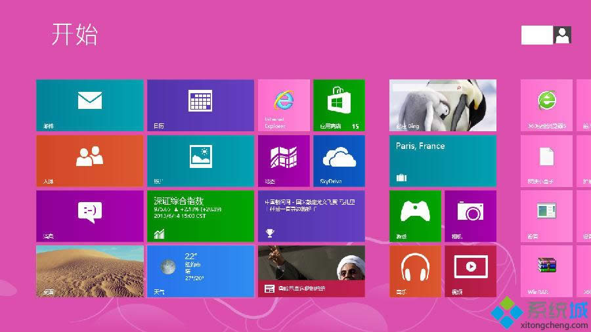The image size is (591, 332).
Task: Open Internet Explorer tile
Action: coord(284,105)
